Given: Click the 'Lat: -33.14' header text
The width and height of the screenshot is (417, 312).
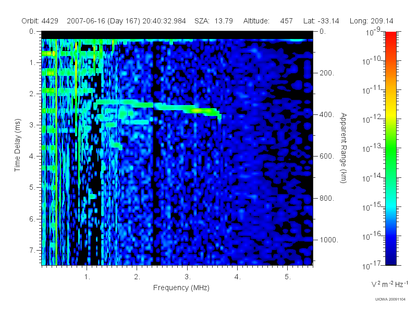Looking at the screenshot, I should point(321,21).
